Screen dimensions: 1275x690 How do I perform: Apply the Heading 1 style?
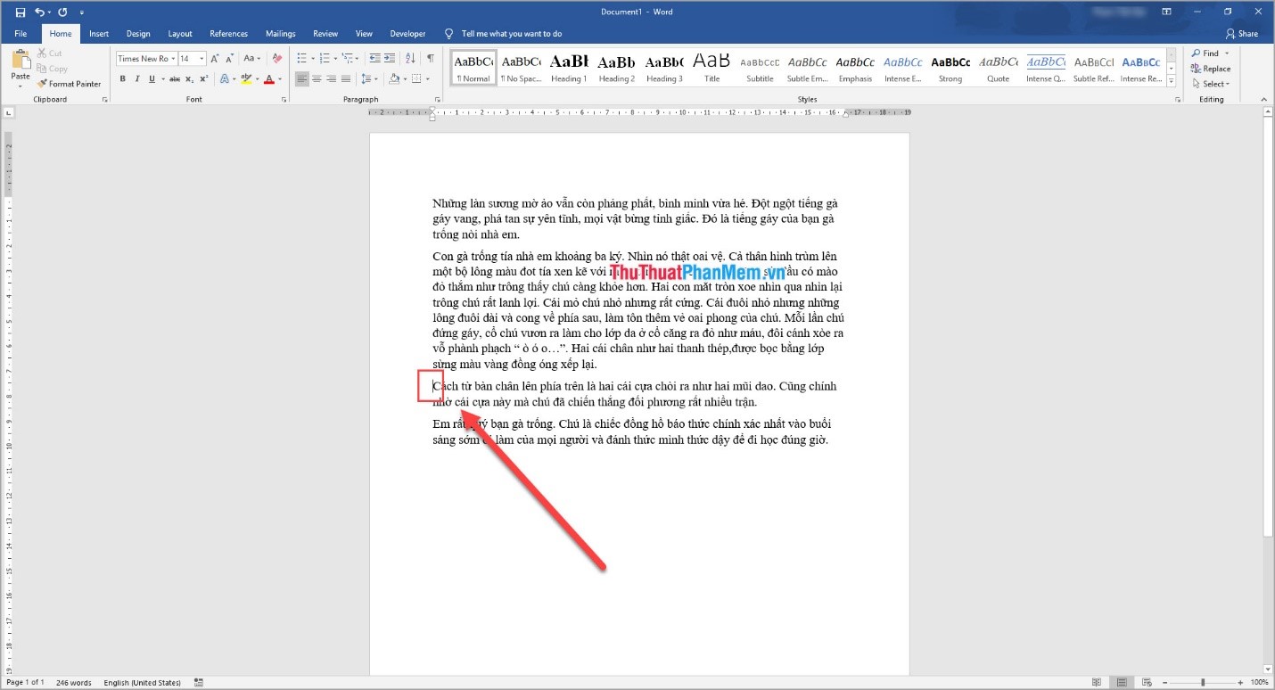(x=569, y=67)
